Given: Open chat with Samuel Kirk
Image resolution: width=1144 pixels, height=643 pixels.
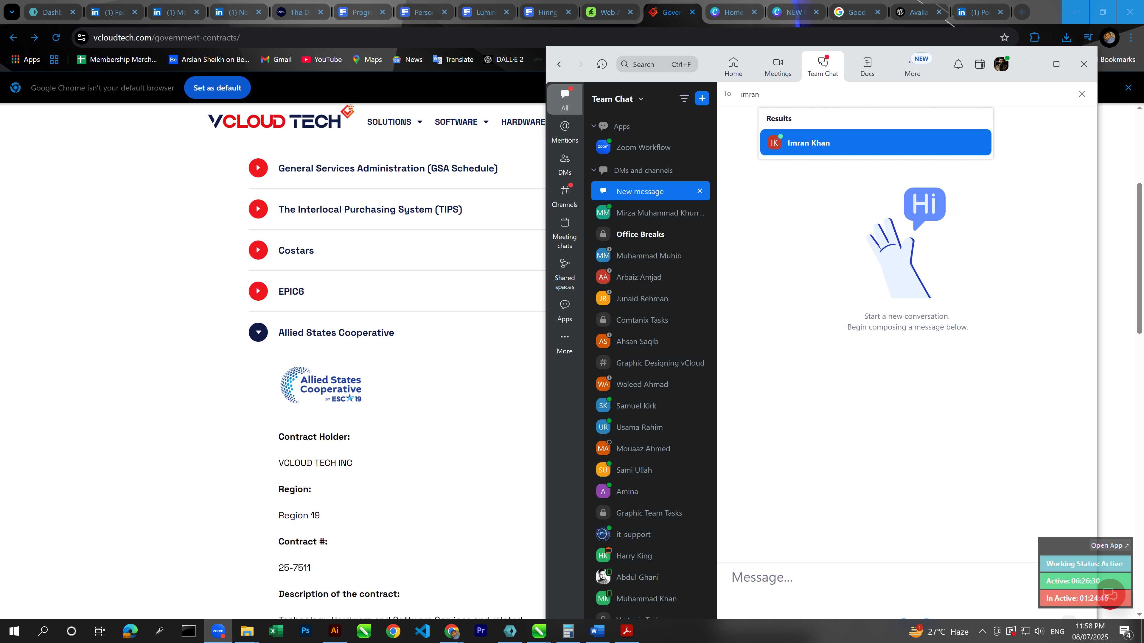Looking at the screenshot, I should point(650,405).
